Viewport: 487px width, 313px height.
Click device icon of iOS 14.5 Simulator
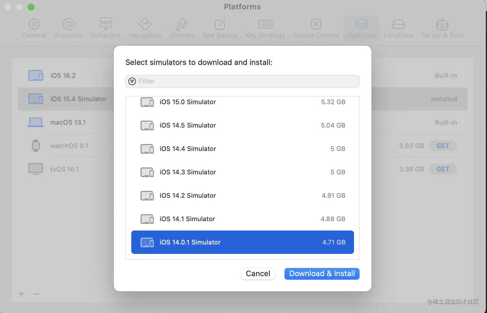147,125
